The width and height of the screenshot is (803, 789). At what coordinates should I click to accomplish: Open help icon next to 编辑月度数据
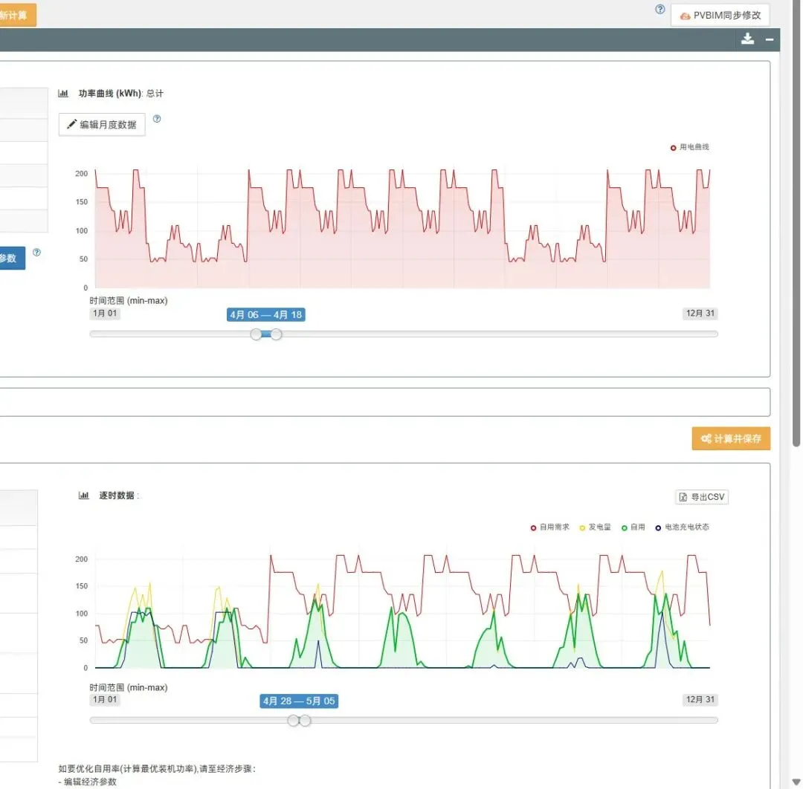tap(157, 119)
